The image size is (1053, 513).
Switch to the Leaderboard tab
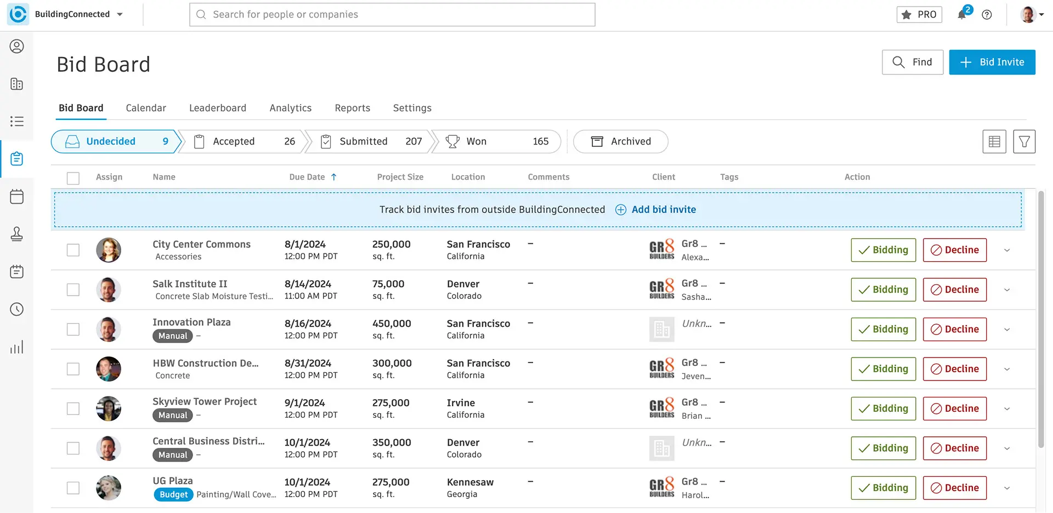click(x=218, y=108)
